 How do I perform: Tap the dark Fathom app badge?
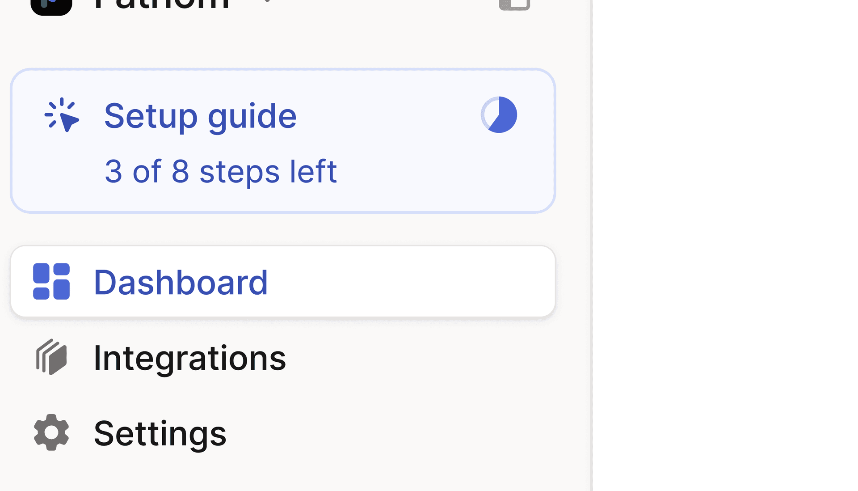[50, 4]
